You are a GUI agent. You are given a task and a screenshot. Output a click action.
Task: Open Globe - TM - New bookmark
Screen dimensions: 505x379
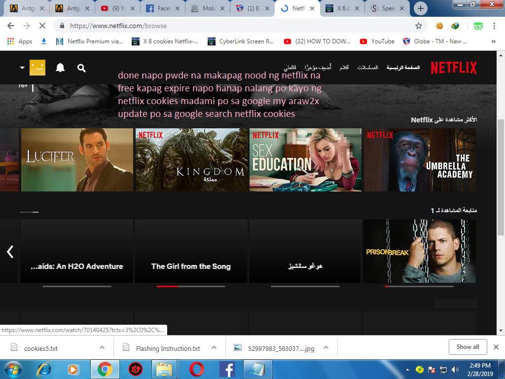point(435,41)
